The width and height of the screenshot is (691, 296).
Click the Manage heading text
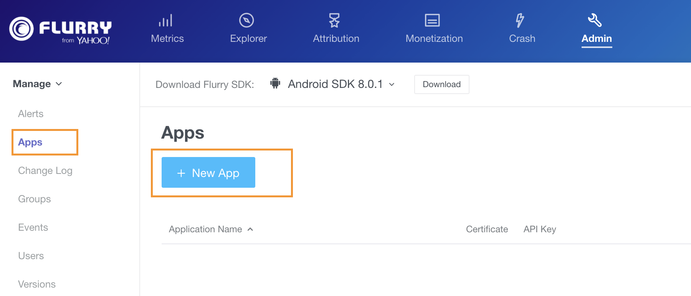[32, 84]
